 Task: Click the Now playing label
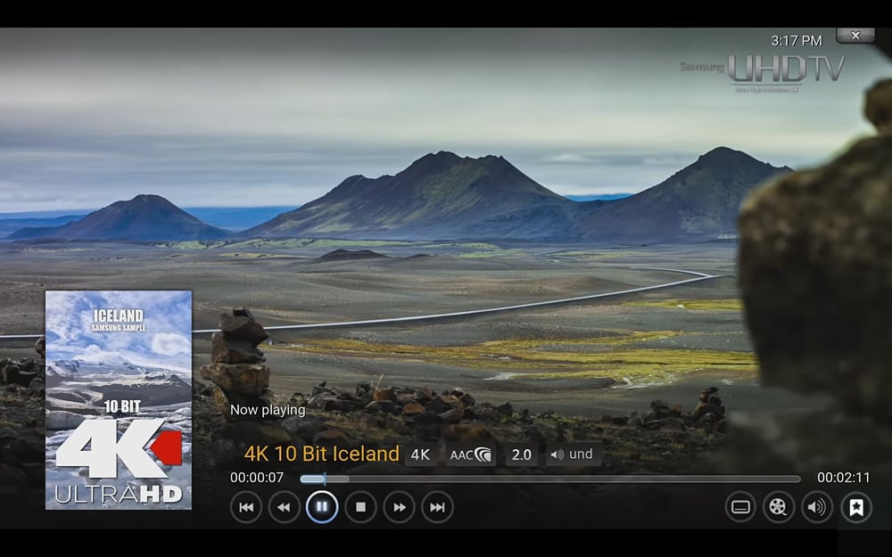(x=268, y=410)
